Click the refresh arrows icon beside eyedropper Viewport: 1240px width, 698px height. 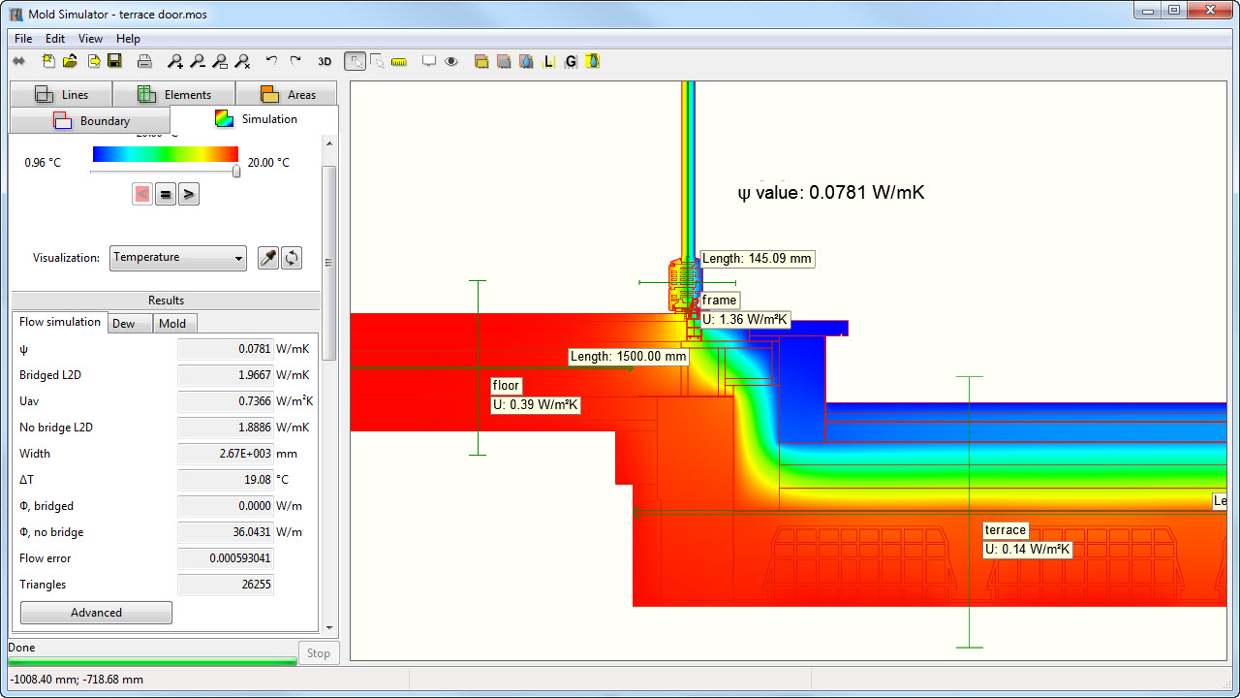[x=291, y=258]
